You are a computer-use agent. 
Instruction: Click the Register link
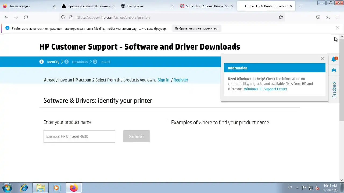[181, 80]
